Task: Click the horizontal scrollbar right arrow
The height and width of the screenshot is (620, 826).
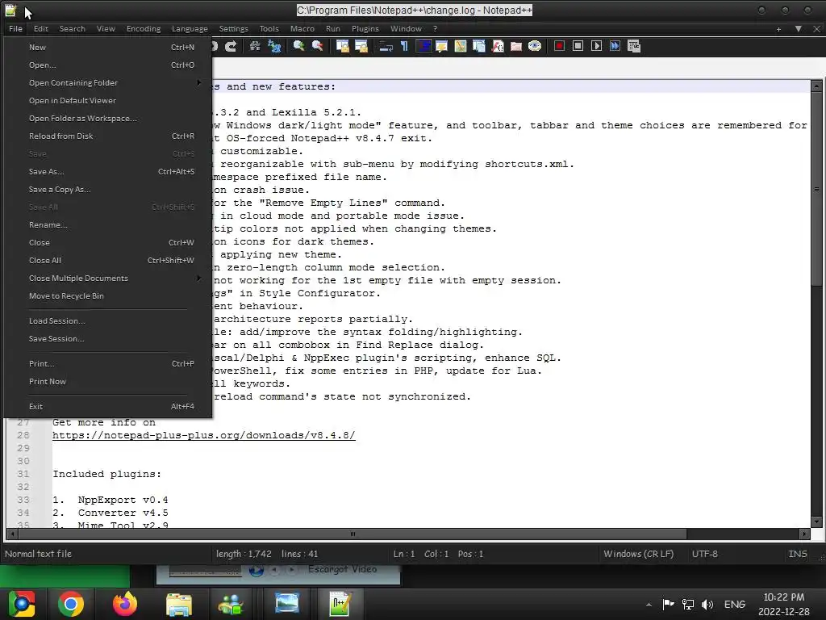Action: tap(804, 534)
